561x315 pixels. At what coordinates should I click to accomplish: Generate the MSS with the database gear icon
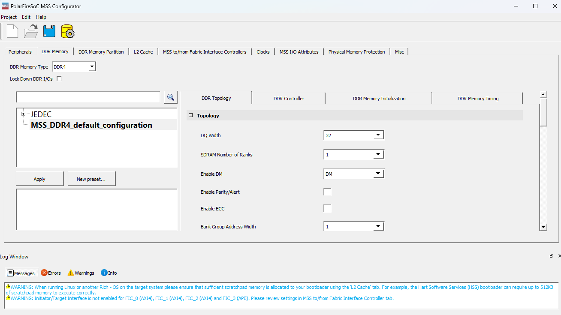click(x=68, y=32)
